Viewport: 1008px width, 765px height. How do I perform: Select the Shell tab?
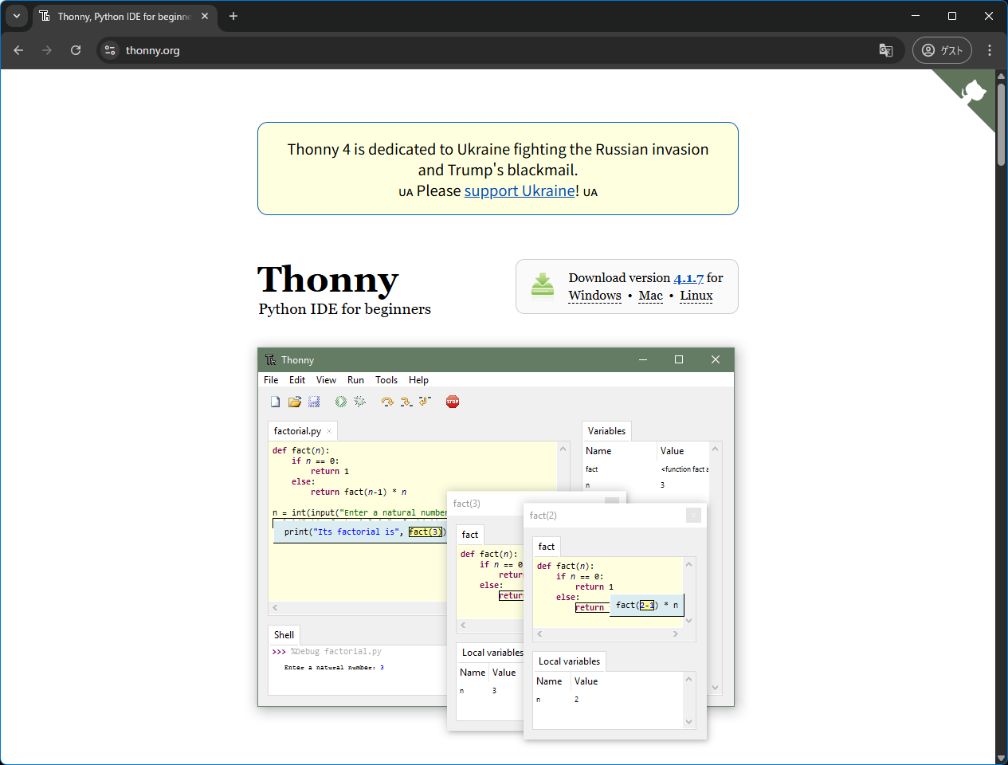click(x=284, y=635)
